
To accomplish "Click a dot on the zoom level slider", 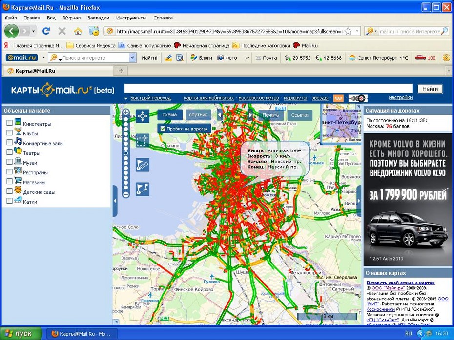I will pos(125,153).
